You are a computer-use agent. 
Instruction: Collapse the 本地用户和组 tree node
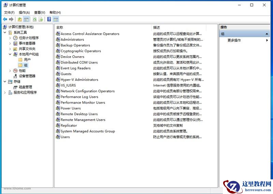(10, 54)
